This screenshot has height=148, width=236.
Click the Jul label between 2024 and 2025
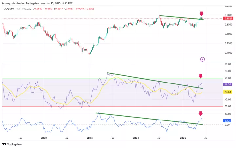click(x=159, y=138)
